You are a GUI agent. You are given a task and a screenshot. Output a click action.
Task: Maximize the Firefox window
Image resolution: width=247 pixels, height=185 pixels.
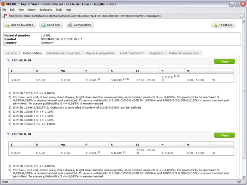pos(237,4)
